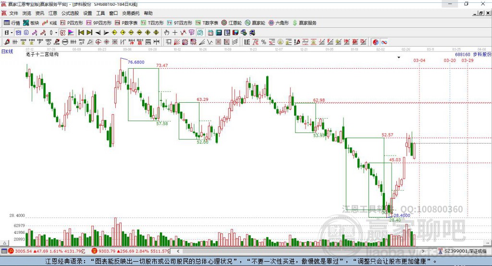The image size is (492, 266).
Task: Open the dropdown triangle above the chart
Action: click(399, 58)
